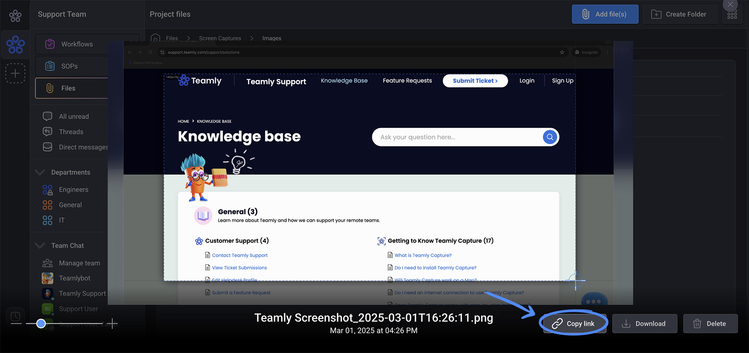749x353 pixels.
Task: Click the orange General department icon
Action: (x=48, y=205)
